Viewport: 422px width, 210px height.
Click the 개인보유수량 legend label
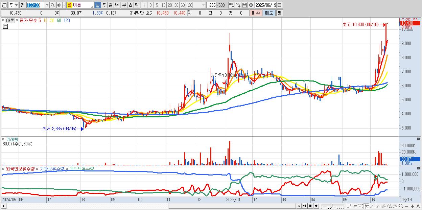pyautogui.click(x=82, y=168)
